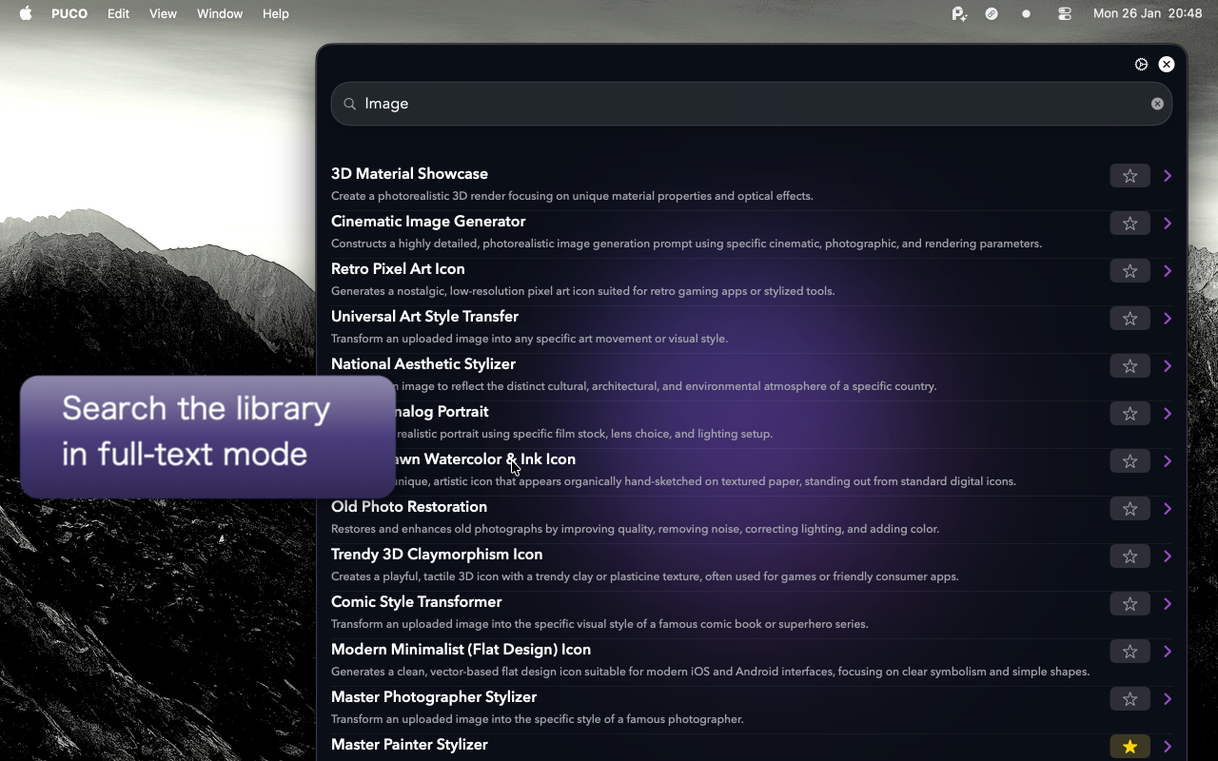Clear the search field with the x icon

pos(1157,104)
